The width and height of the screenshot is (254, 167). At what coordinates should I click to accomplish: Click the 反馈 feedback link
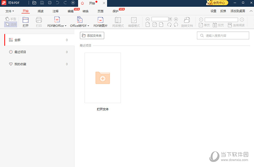coord(223,11)
